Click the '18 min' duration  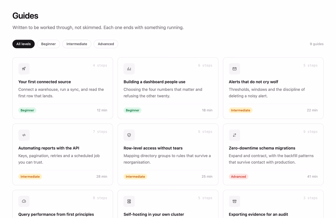point(207,110)
